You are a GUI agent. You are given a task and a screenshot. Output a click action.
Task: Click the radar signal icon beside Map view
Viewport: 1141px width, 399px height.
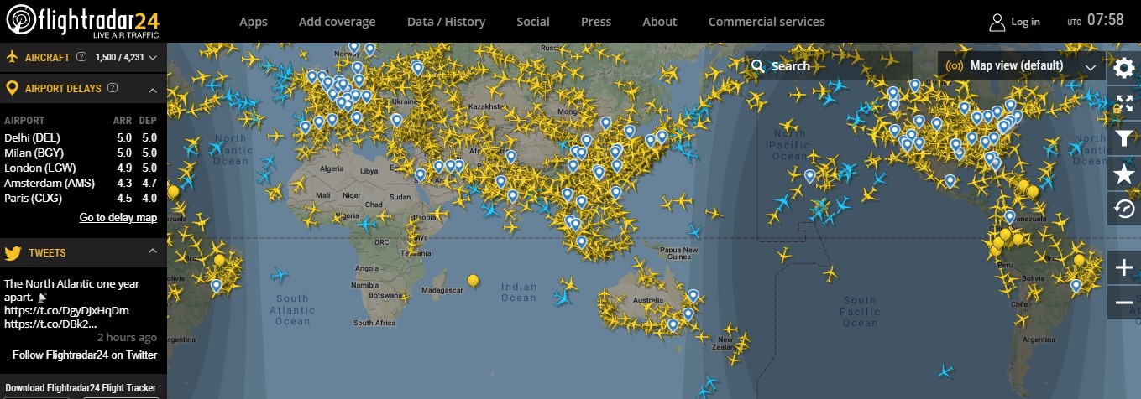click(x=955, y=65)
